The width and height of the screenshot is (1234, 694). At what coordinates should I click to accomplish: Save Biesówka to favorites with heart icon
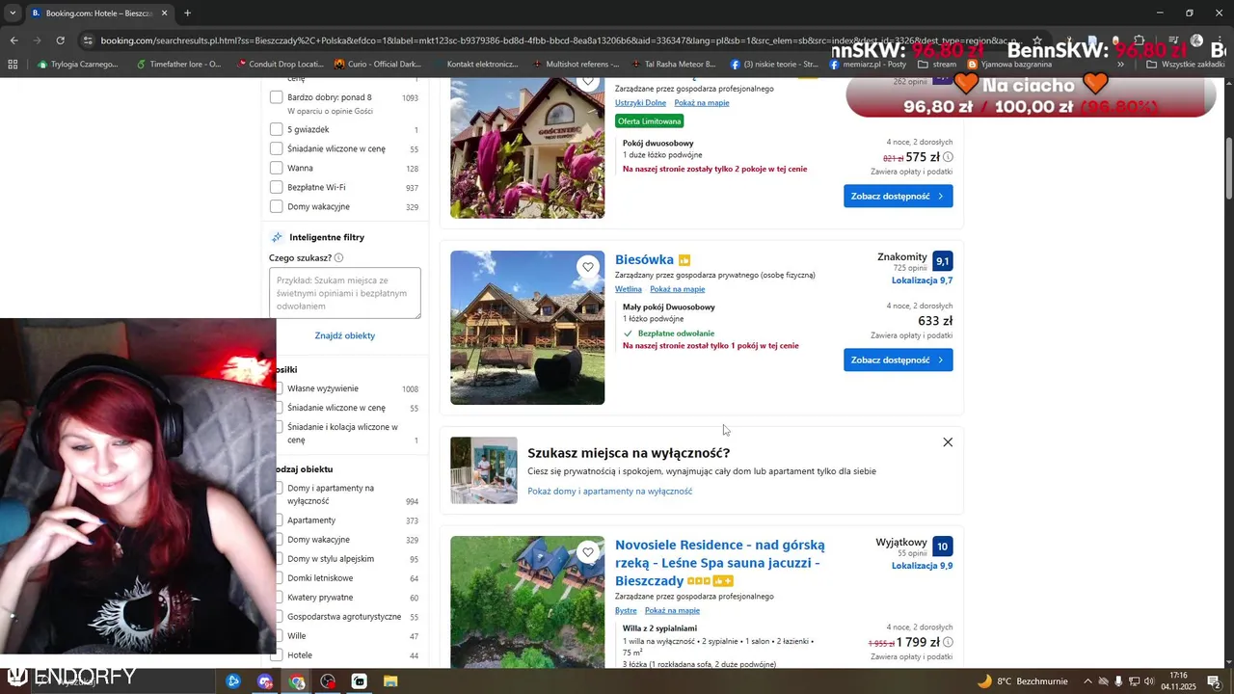pyautogui.click(x=588, y=267)
